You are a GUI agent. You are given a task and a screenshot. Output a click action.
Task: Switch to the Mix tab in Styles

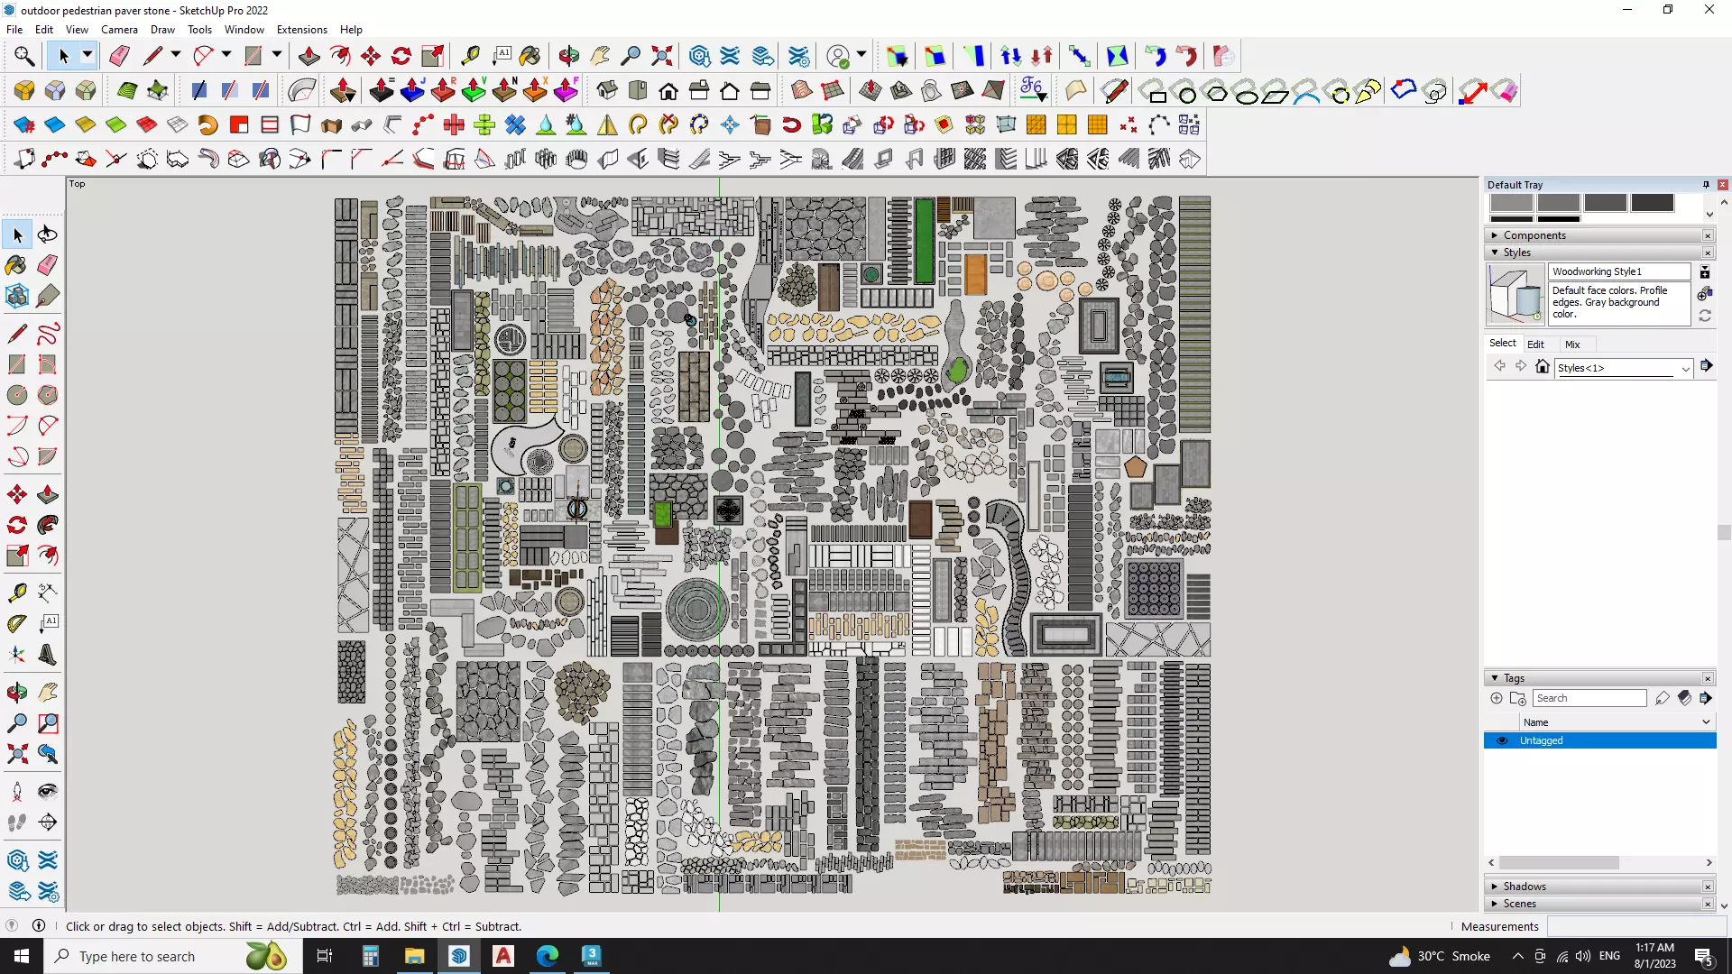1572,345
